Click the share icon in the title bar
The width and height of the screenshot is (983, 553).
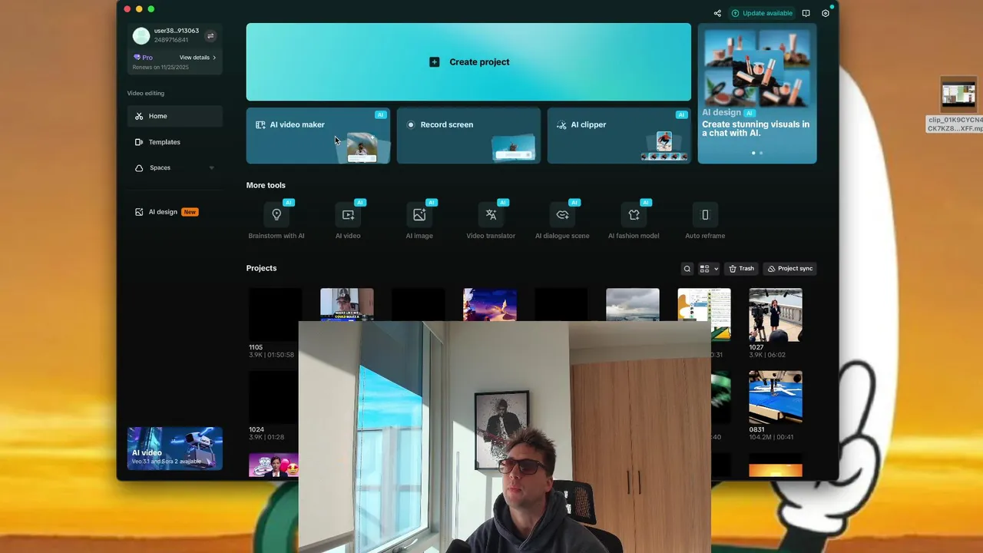coord(717,13)
